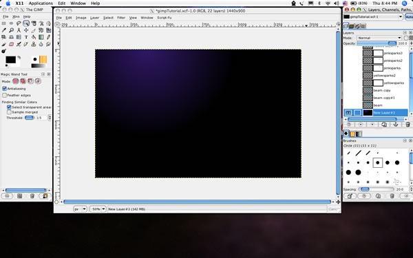
Task: Click the edit brush icon in Brushes
Action: click(x=350, y=196)
